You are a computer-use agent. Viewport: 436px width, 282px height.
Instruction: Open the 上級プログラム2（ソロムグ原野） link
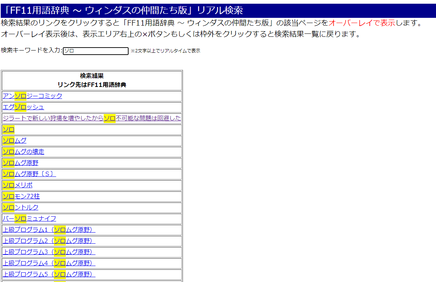[x=49, y=241]
